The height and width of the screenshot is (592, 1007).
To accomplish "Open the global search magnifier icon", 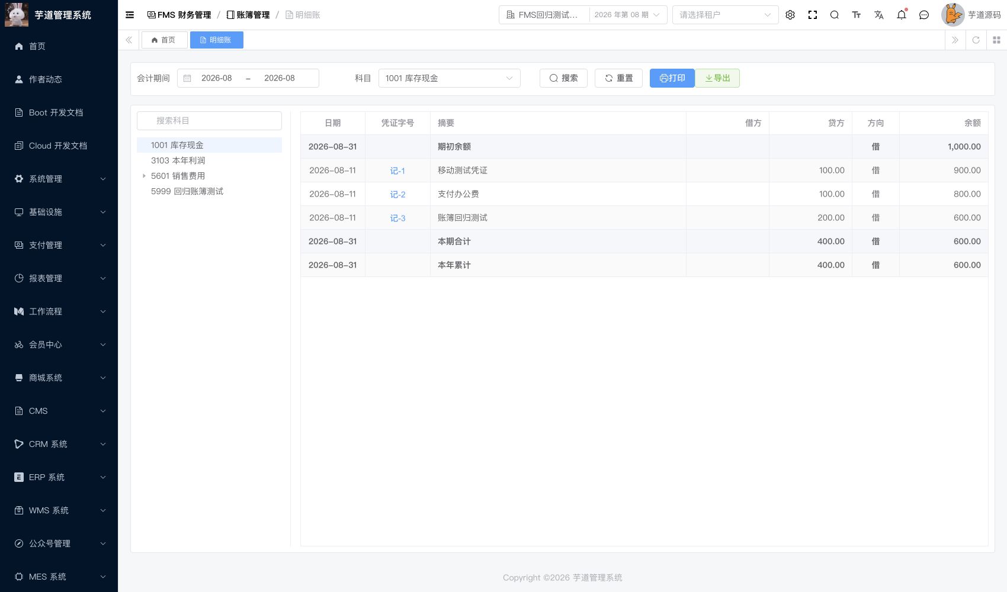I will coord(835,15).
